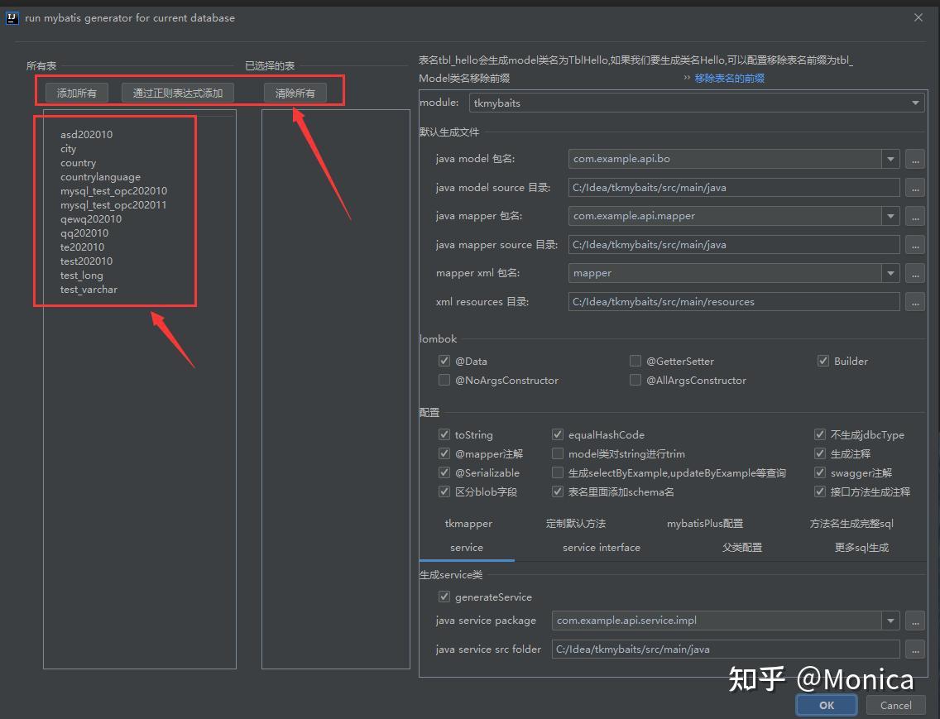The image size is (940, 719).
Task: Click the Cancel button
Action: pyautogui.click(x=895, y=705)
